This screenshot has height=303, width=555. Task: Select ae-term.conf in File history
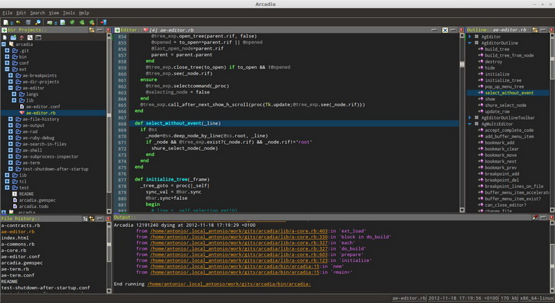pyautogui.click(x=18, y=275)
